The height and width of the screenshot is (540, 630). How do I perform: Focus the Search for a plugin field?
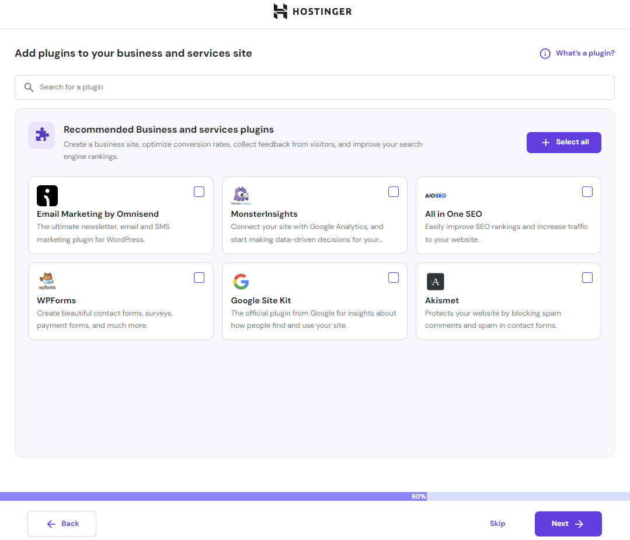pos(315,87)
